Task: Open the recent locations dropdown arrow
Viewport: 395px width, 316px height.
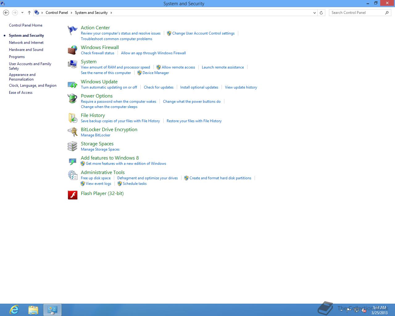Action: coord(22,13)
